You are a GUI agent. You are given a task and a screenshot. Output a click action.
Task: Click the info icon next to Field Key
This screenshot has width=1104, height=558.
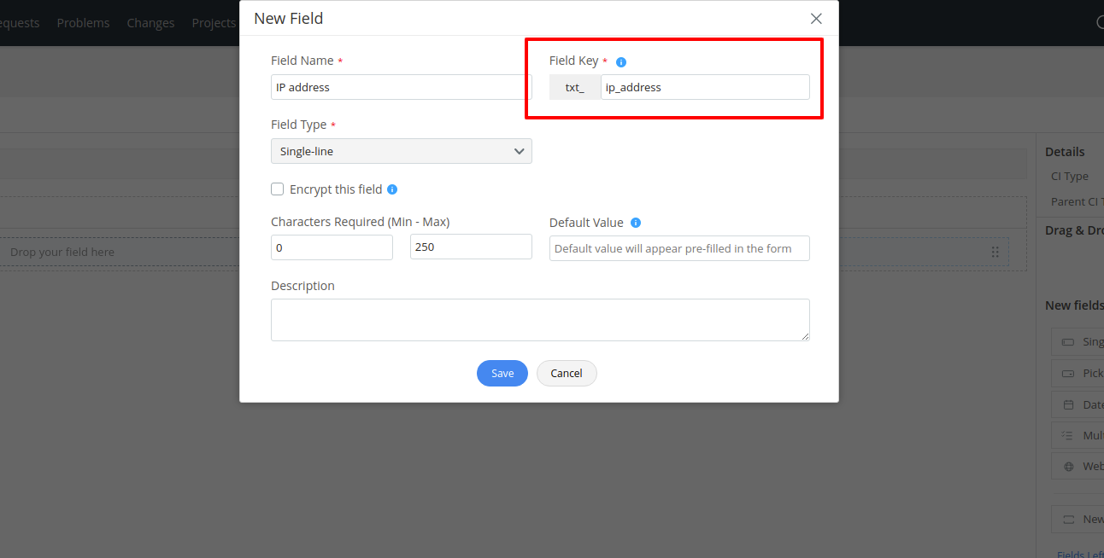click(620, 61)
